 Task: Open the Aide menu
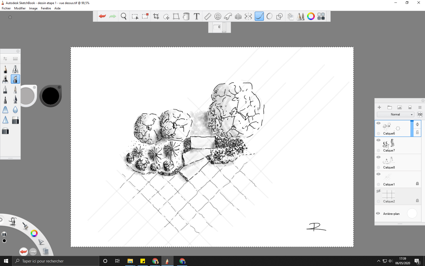57,8
